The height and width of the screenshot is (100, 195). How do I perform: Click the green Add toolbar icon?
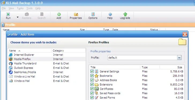[59, 14]
